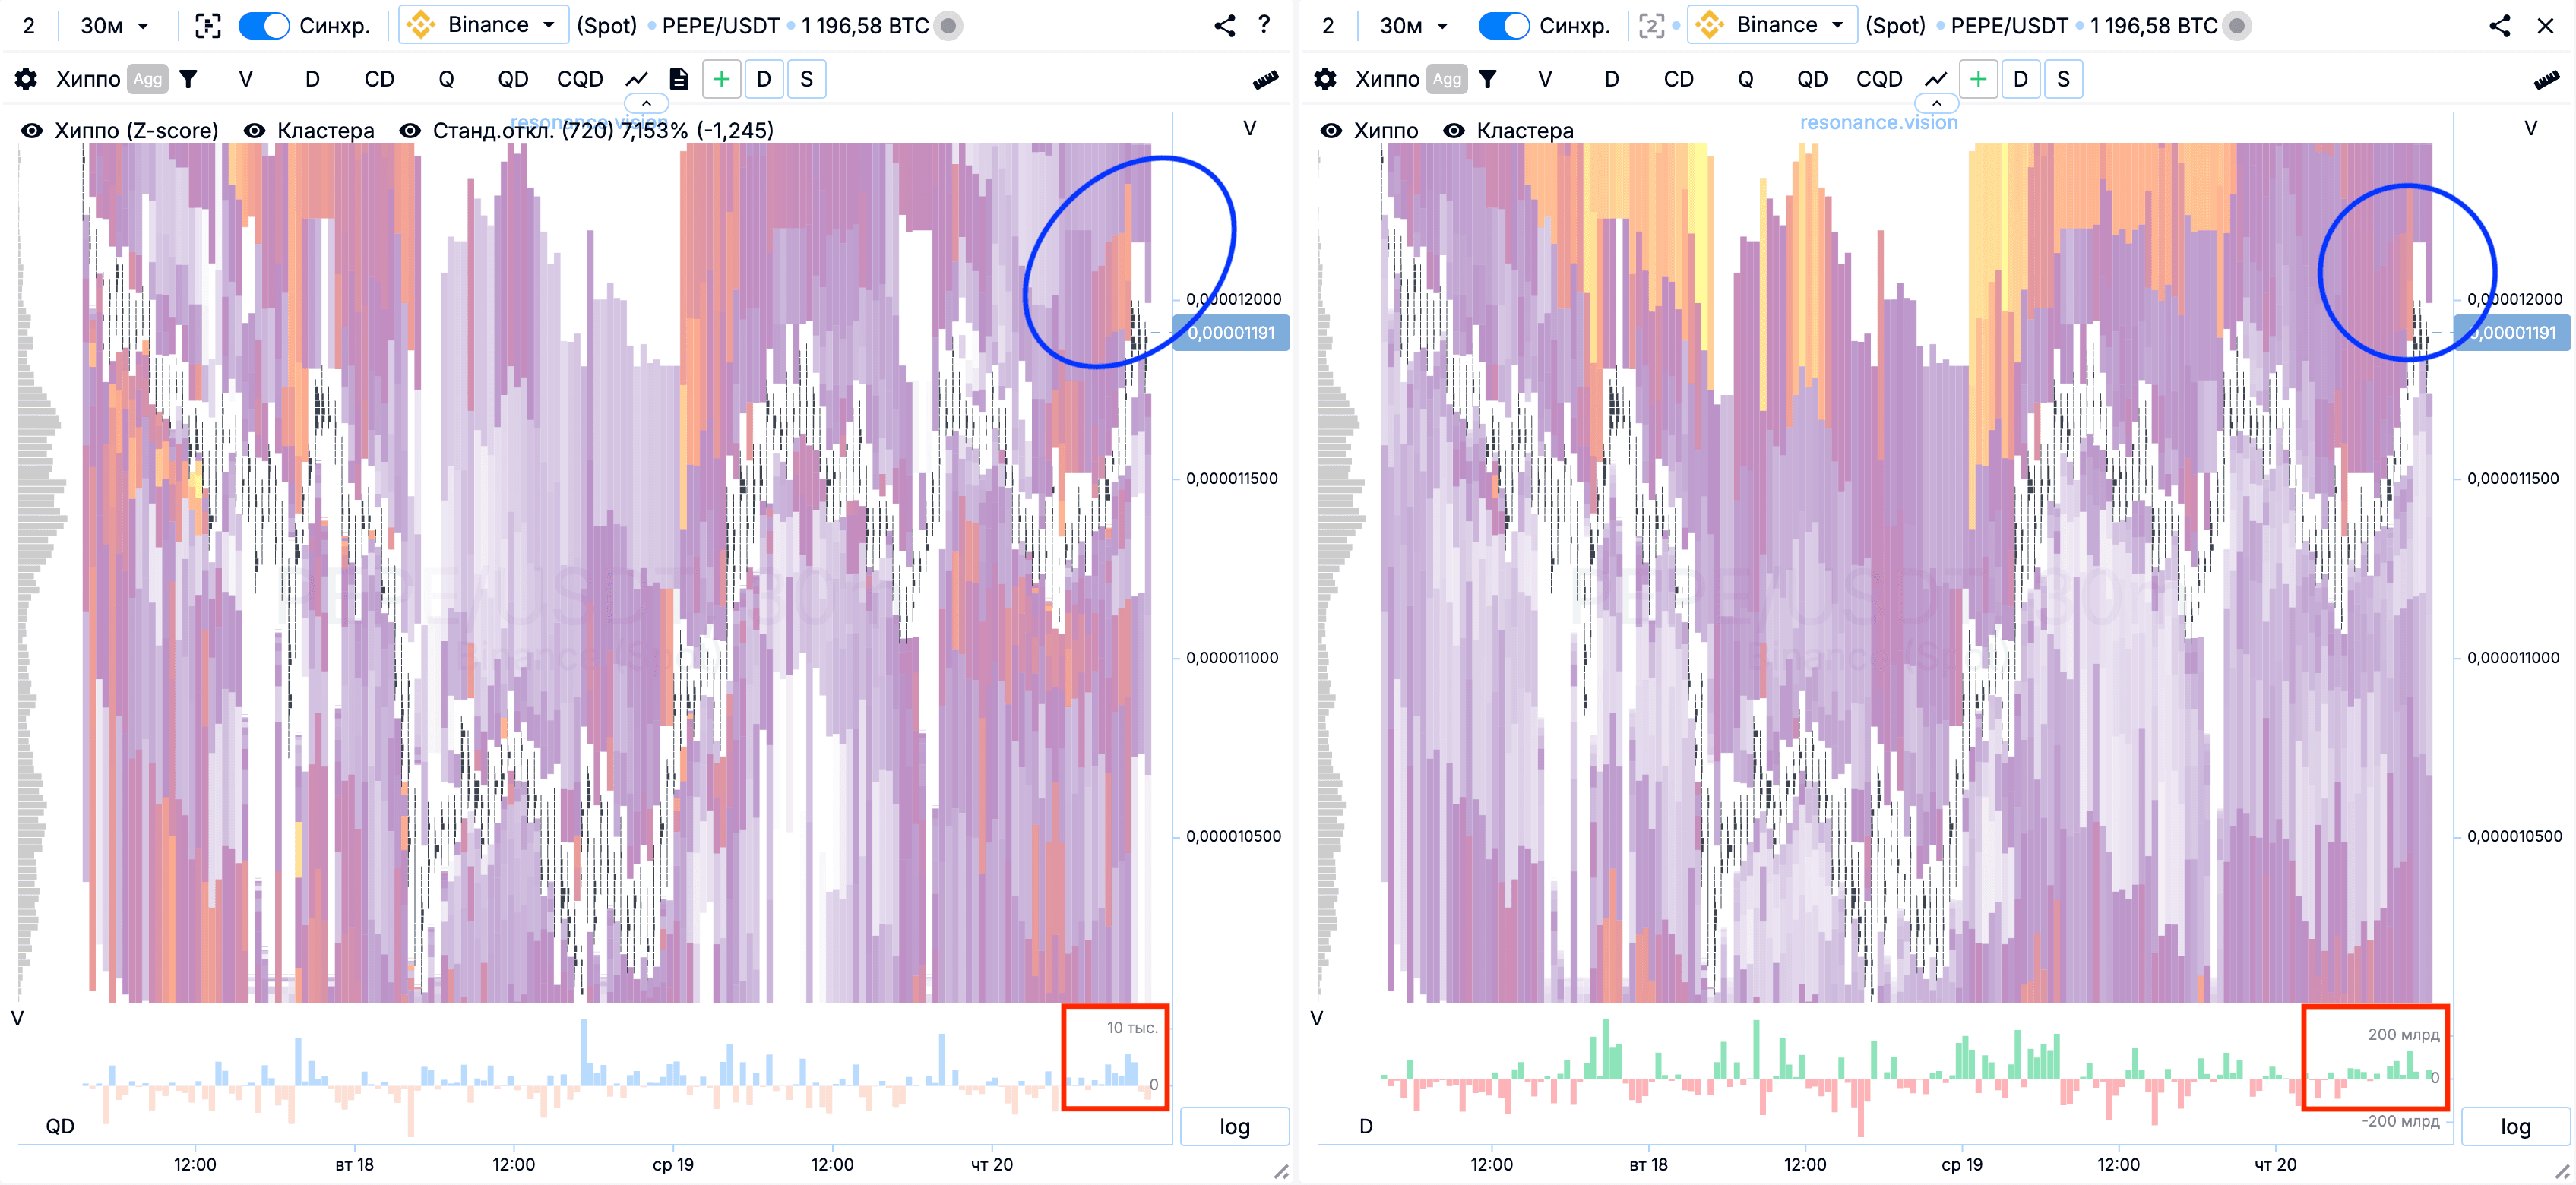Click the share icon in right panel
The image size is (2576, 1185).
point(2500,25)
